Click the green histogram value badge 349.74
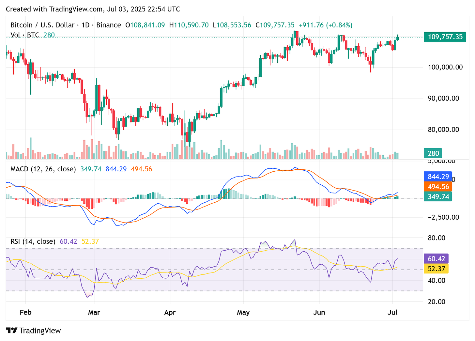The width and height of the screenshot is (475, 341). [x=438, y=196]
